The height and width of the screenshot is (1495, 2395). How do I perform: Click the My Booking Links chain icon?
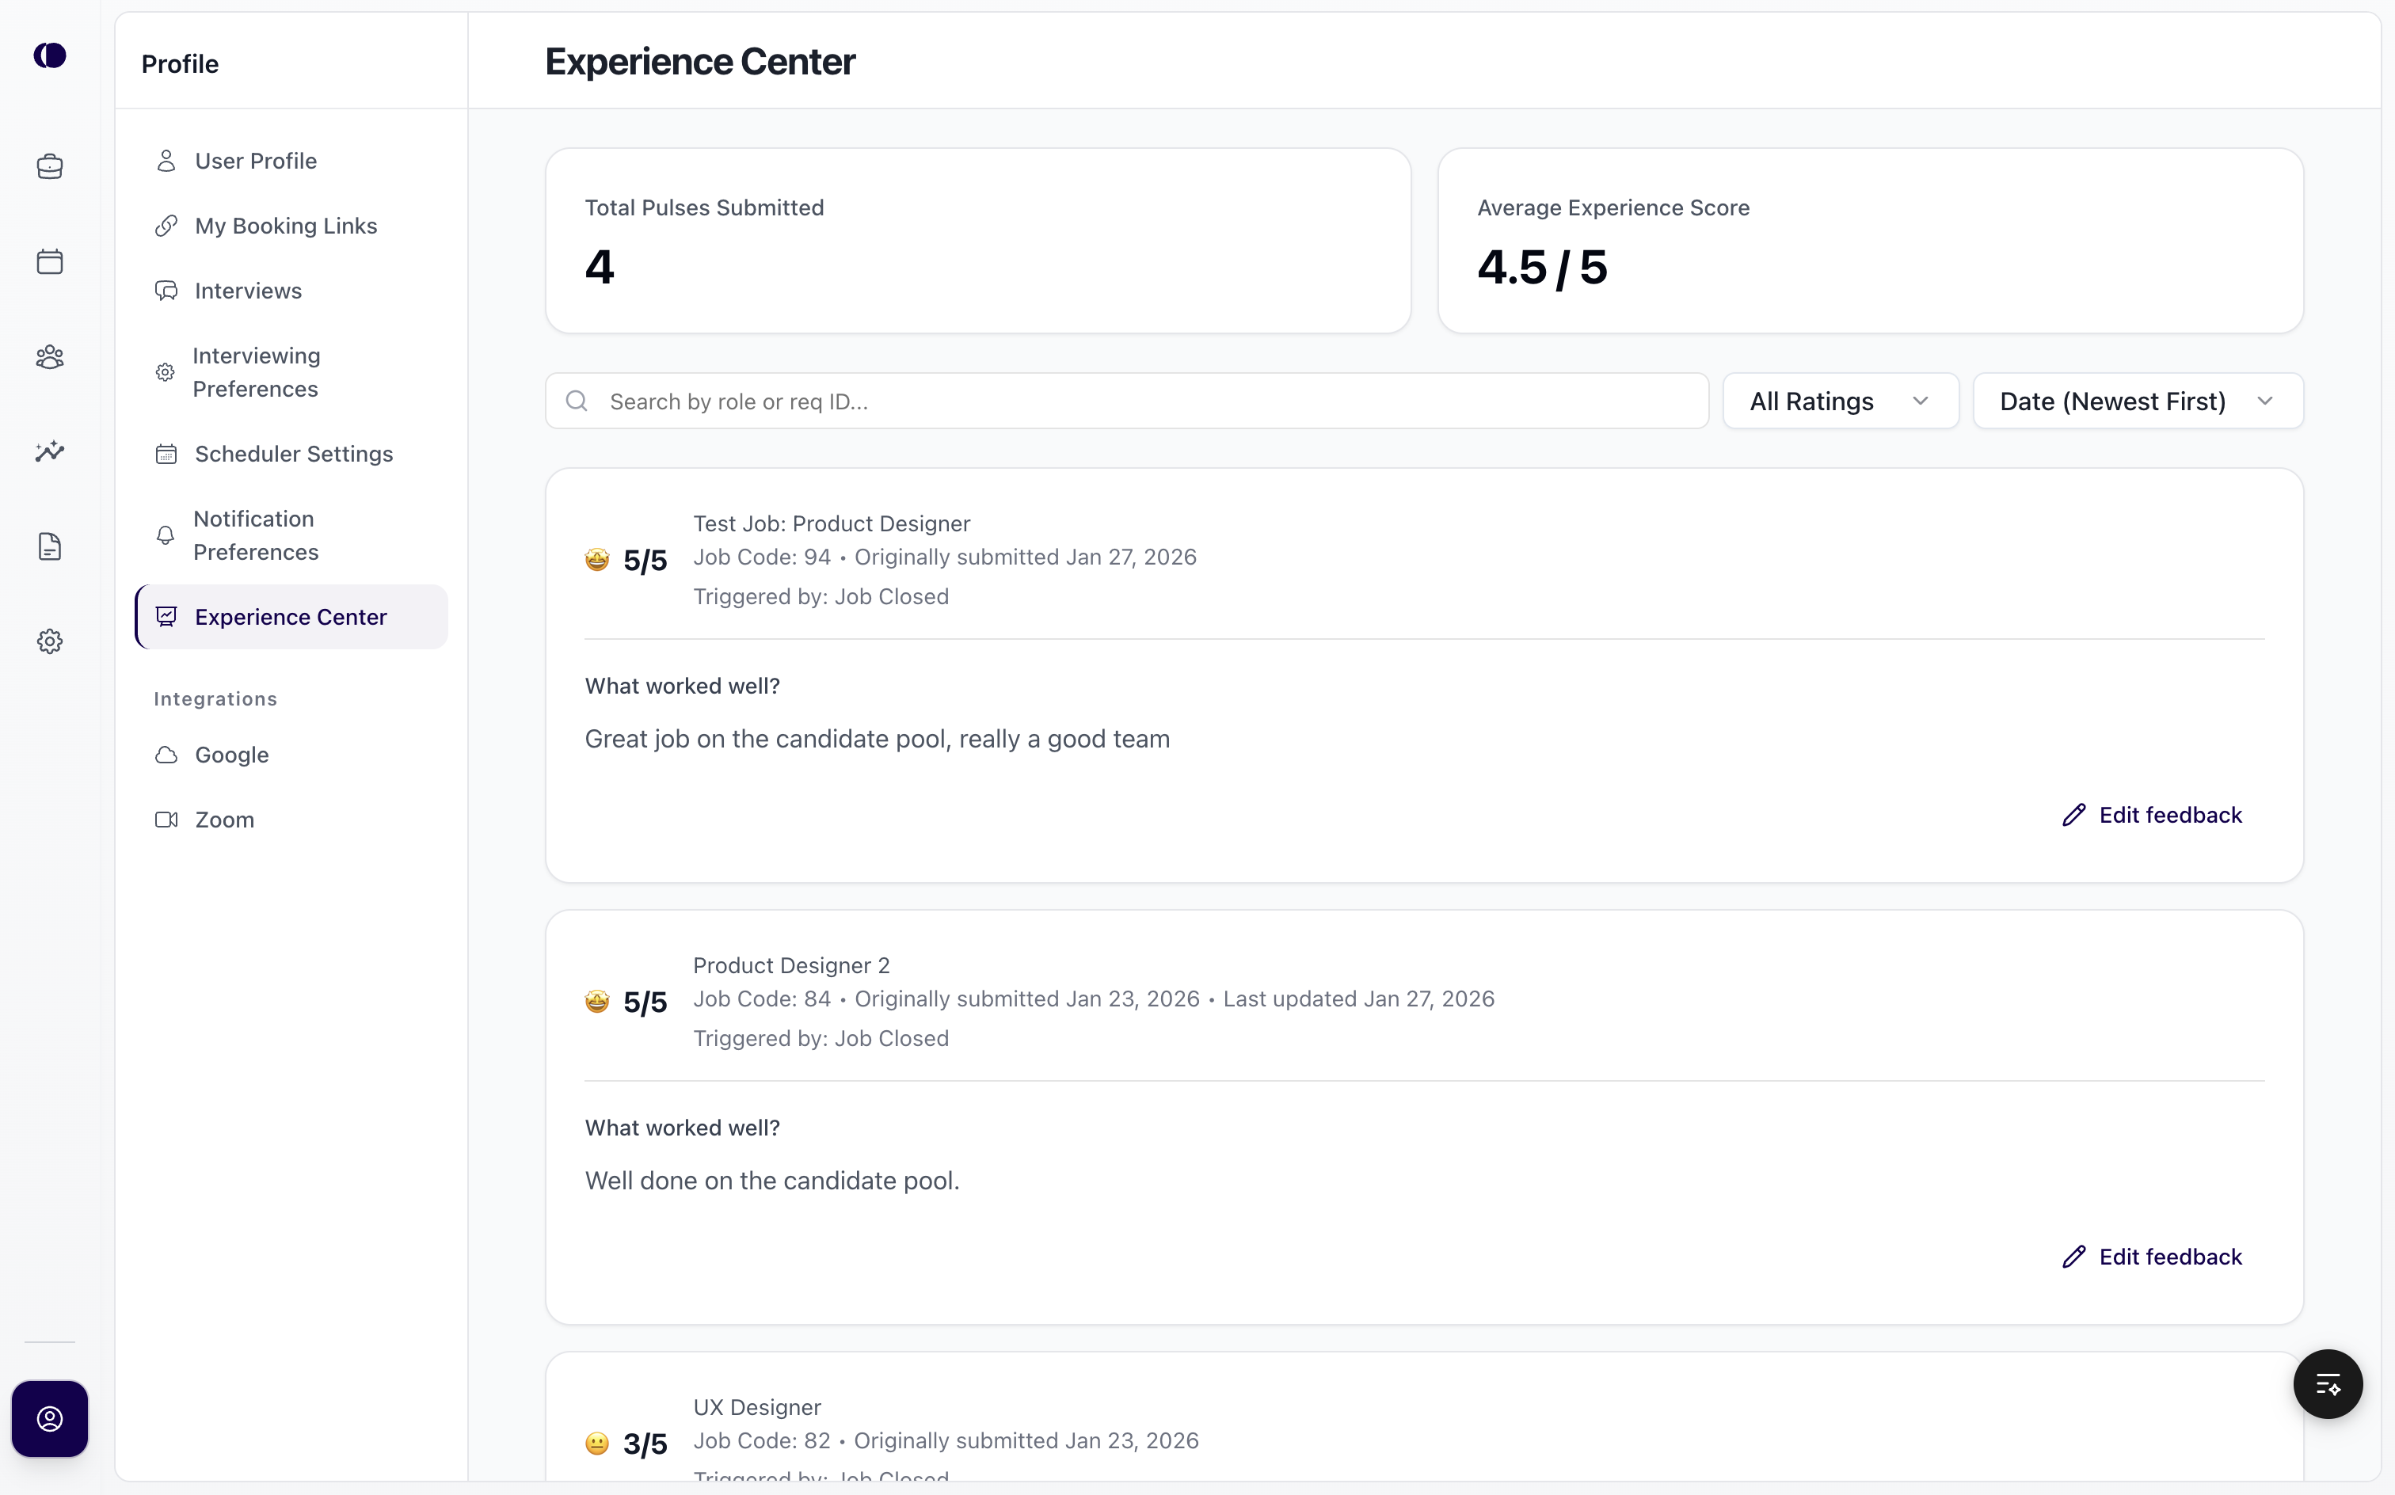coord(166,226)
